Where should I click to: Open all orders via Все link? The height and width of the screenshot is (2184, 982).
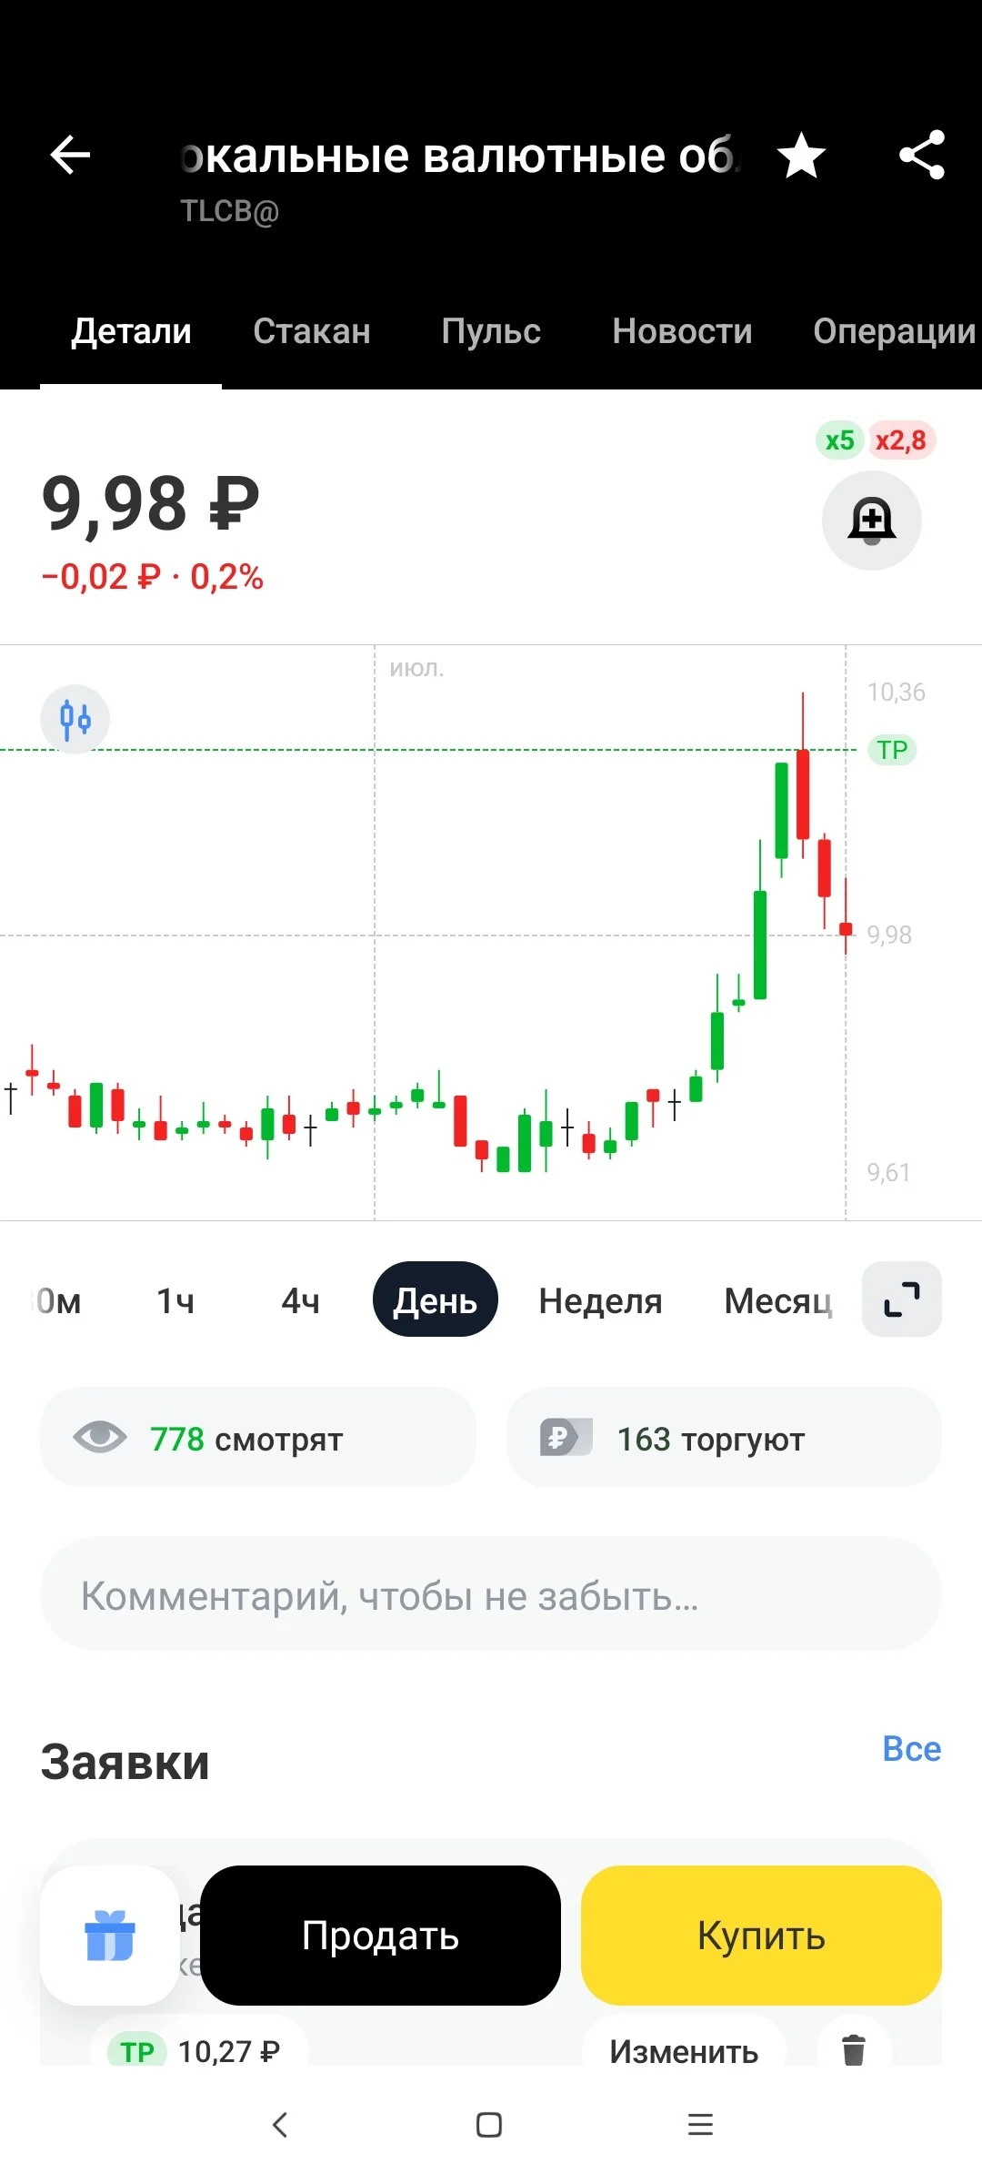click(x=912, y=1749)
